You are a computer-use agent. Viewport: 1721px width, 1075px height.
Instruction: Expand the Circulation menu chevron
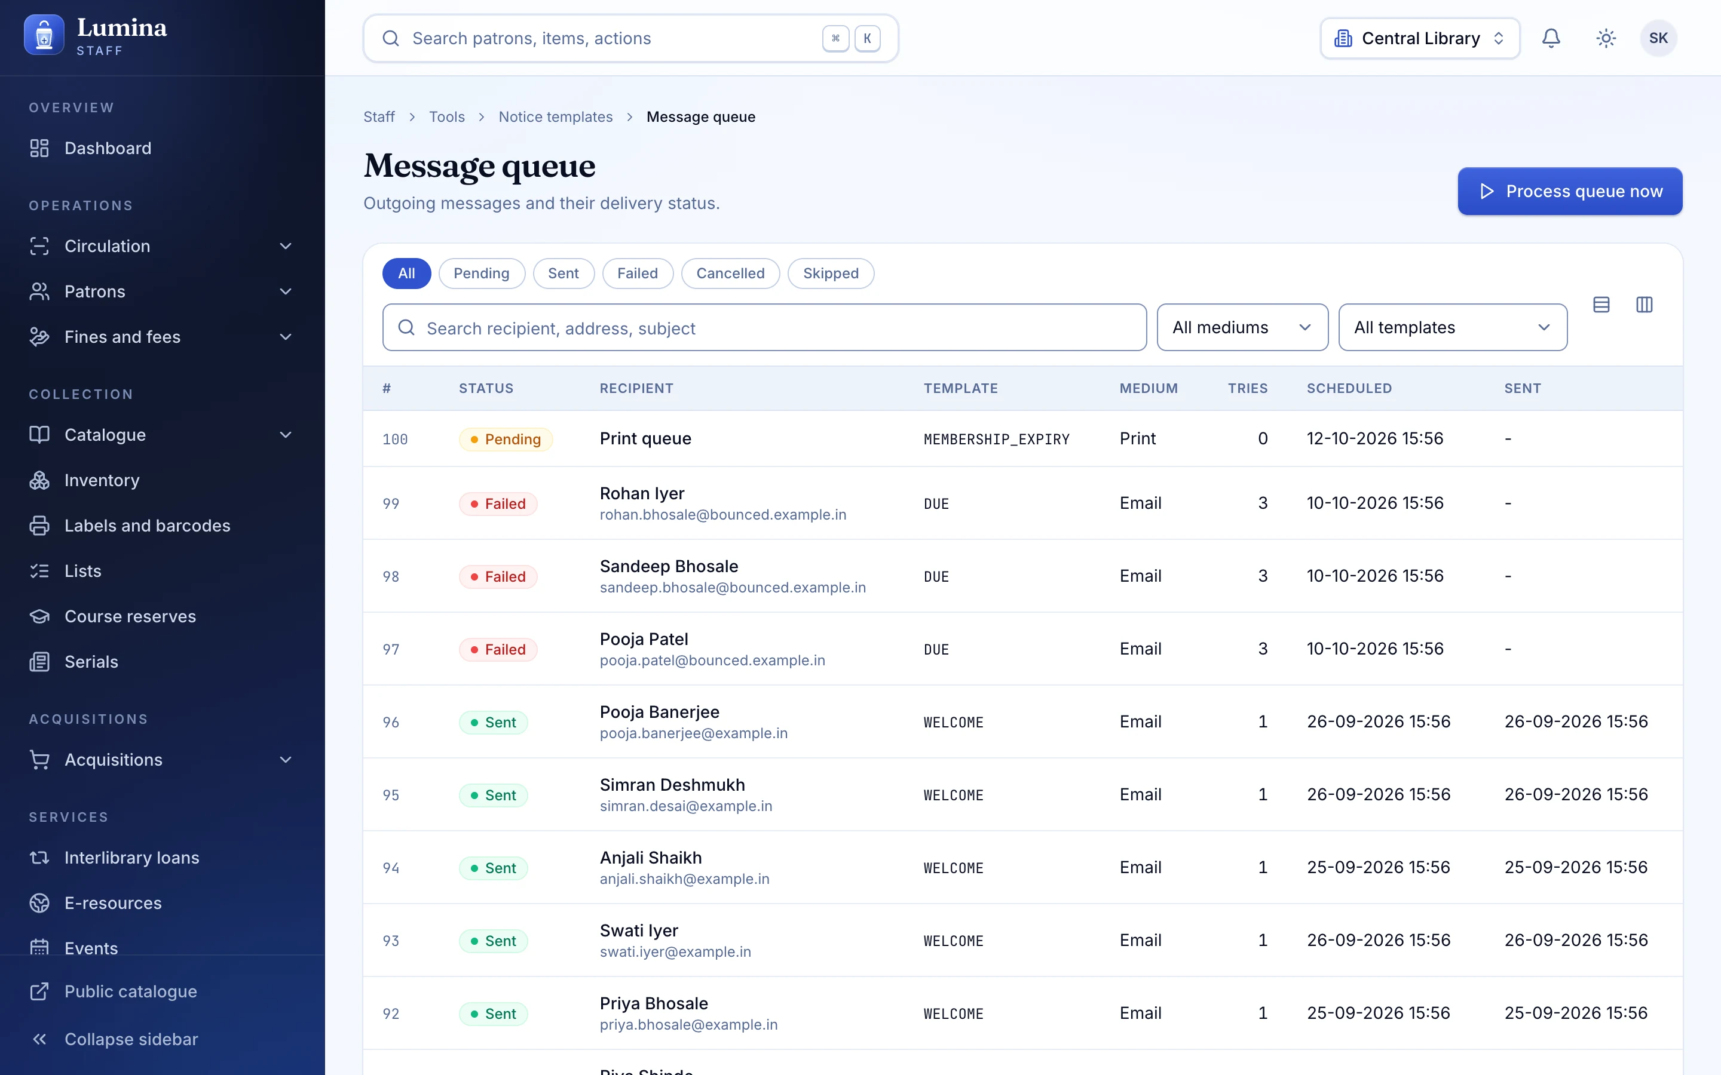(x=286, y=246)
